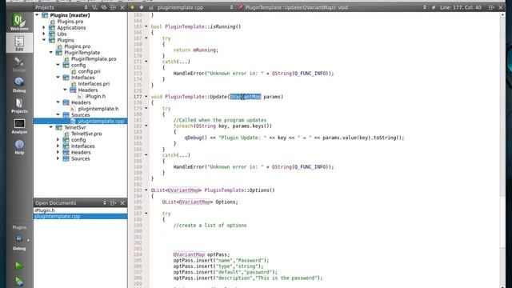
Task: Click the Libs folder label
Action: 62,34
